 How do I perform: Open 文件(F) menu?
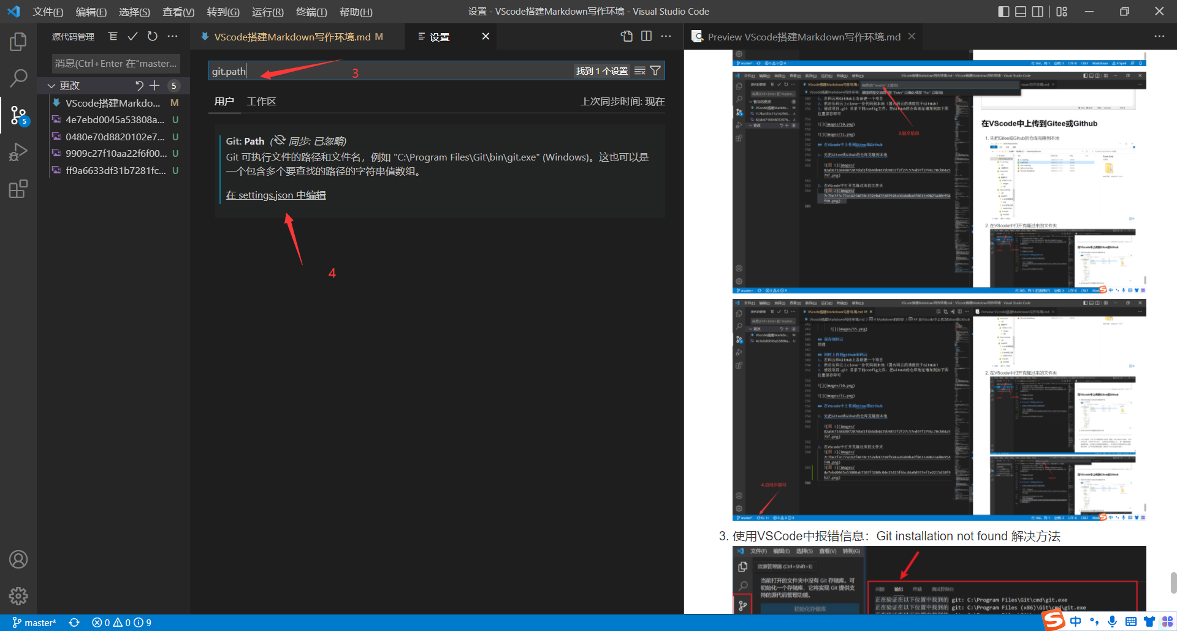point(48,12)
